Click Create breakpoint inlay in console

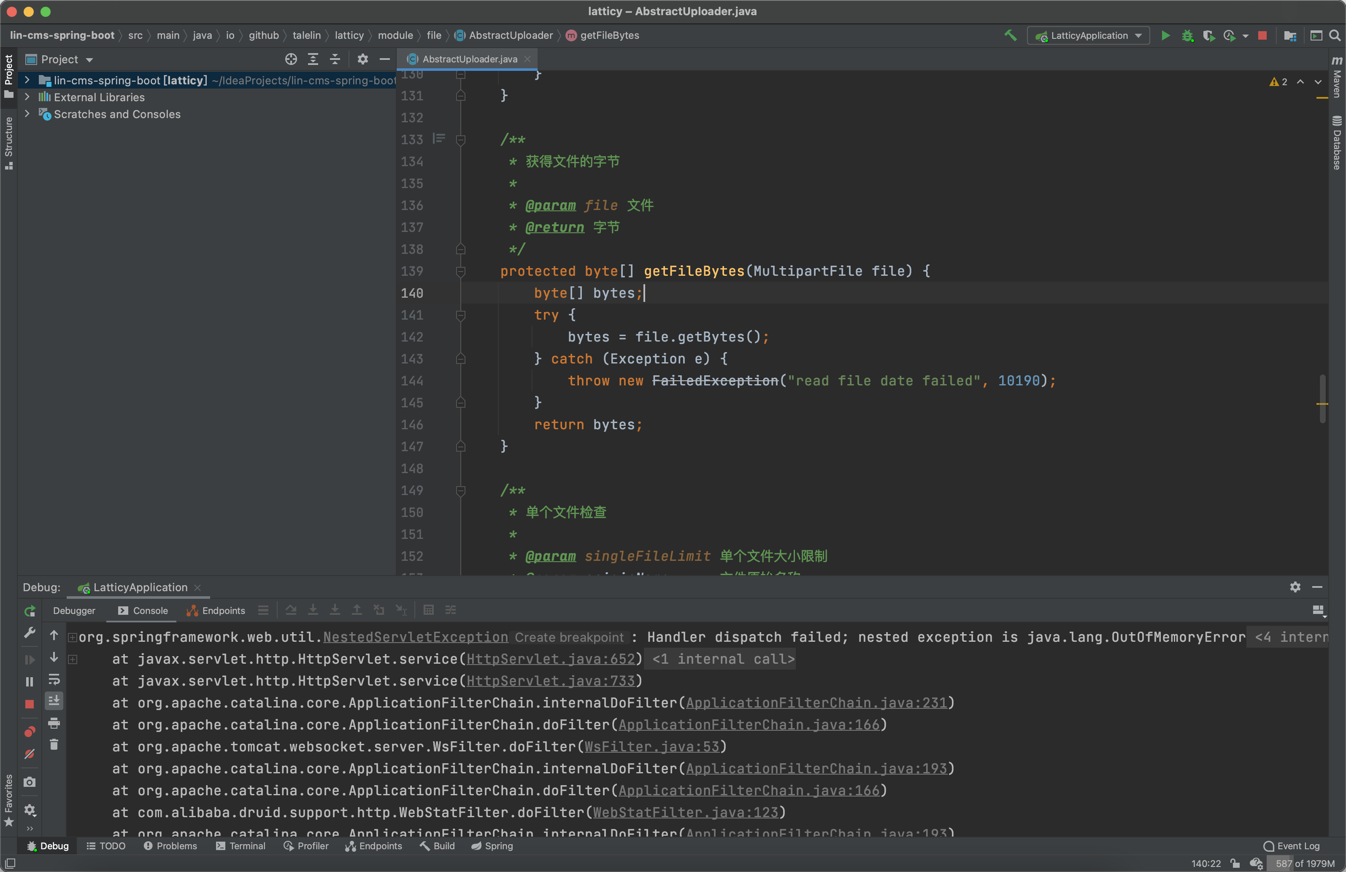pyautogui.click(x=569, y=637)
